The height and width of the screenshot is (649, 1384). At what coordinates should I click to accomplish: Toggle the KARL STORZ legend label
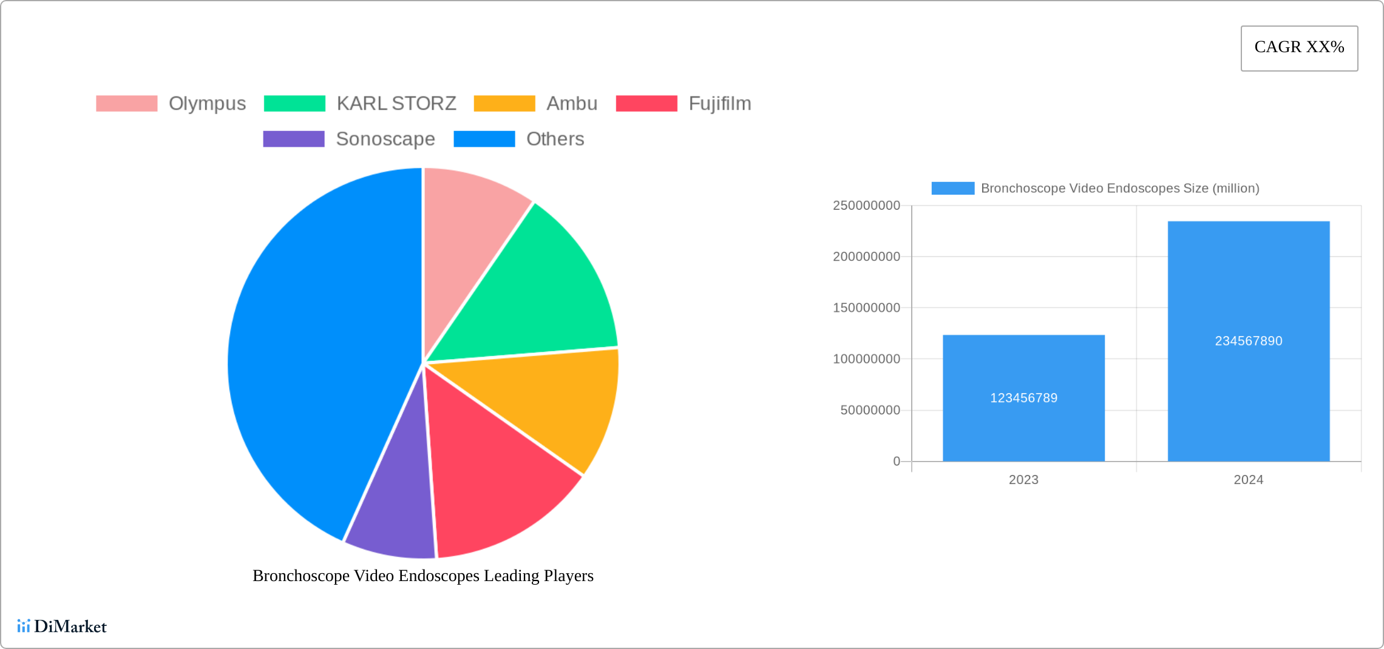click(396, 104)
